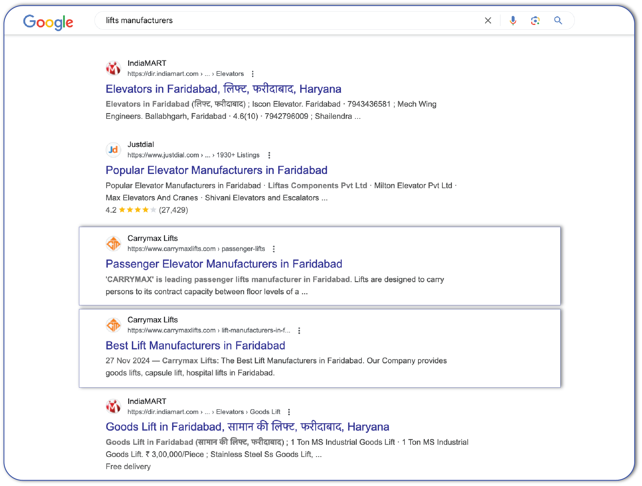Click Carrymax favicon on passenger-lifts result
Screen dimensions: 642x486
(x=113, y=244)
